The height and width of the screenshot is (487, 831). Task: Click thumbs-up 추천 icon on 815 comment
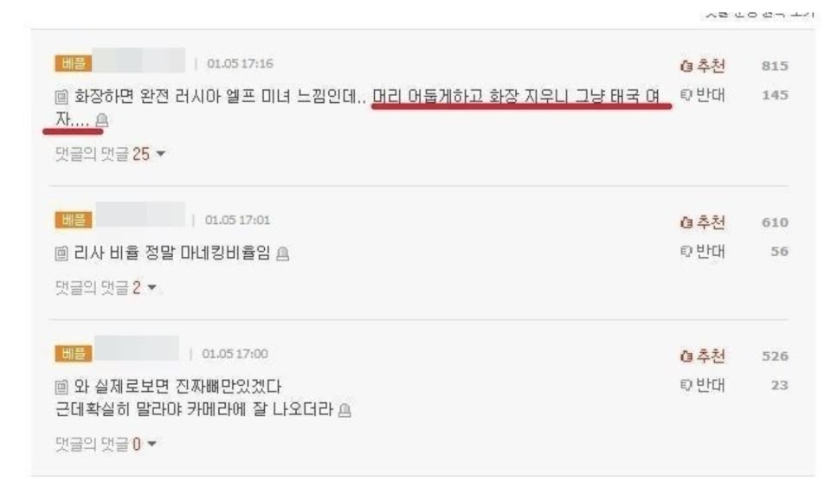coord(686,66)
